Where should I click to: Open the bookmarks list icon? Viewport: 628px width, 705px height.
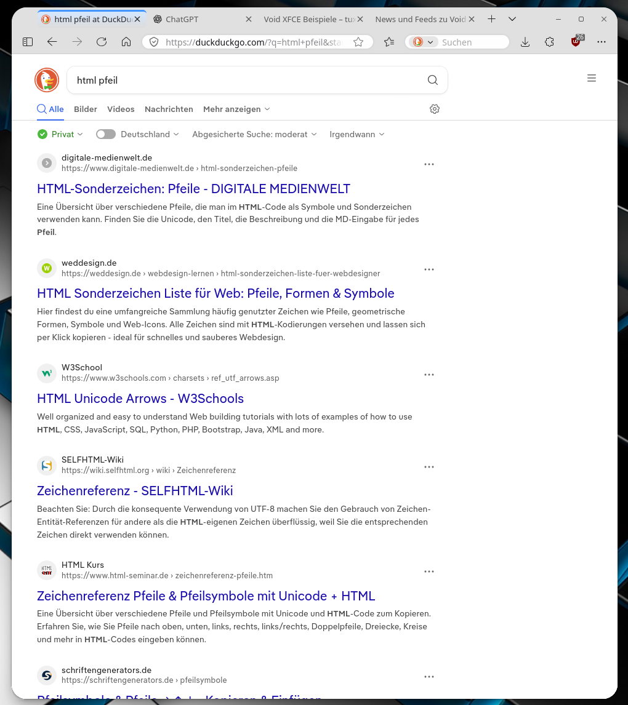coord(389,42)
